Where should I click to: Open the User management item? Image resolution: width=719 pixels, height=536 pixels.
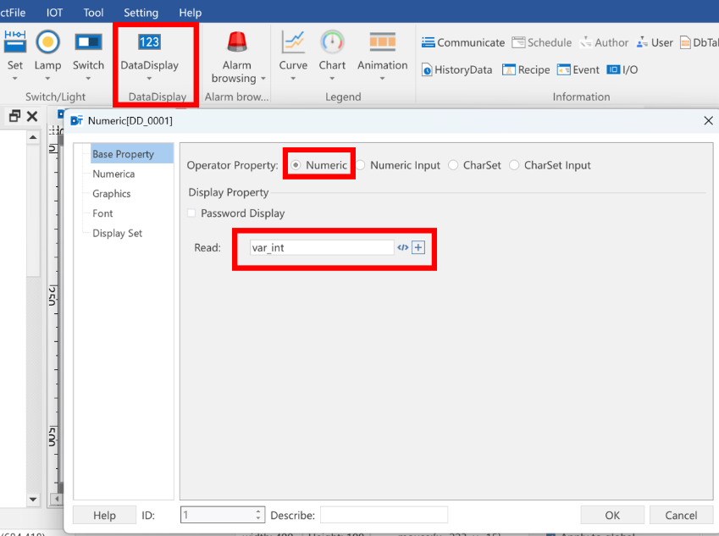655,42
